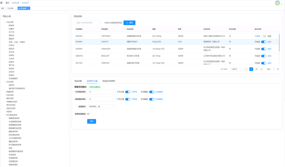
Task: Toggle 门诊销售单位 可拆零 switch
Action: tap(128, 92)
